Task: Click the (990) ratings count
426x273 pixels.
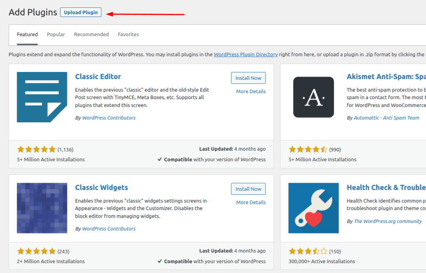Action: (x=335, y=149)
